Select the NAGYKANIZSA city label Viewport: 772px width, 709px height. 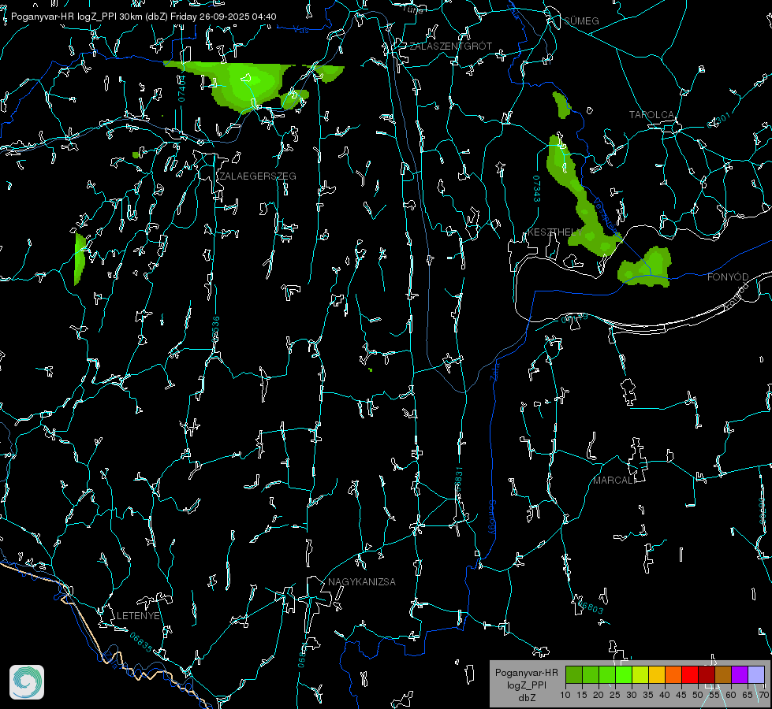(362, 582)
